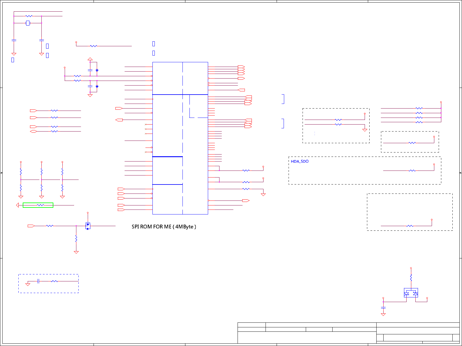Select the large central IC block

[180, 138]
